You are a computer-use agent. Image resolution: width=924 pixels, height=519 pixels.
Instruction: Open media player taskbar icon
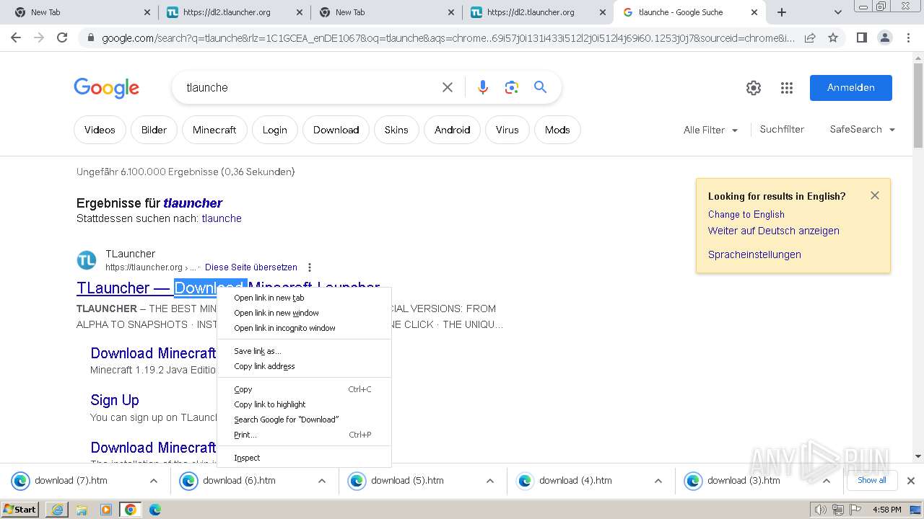pos(106,510)
